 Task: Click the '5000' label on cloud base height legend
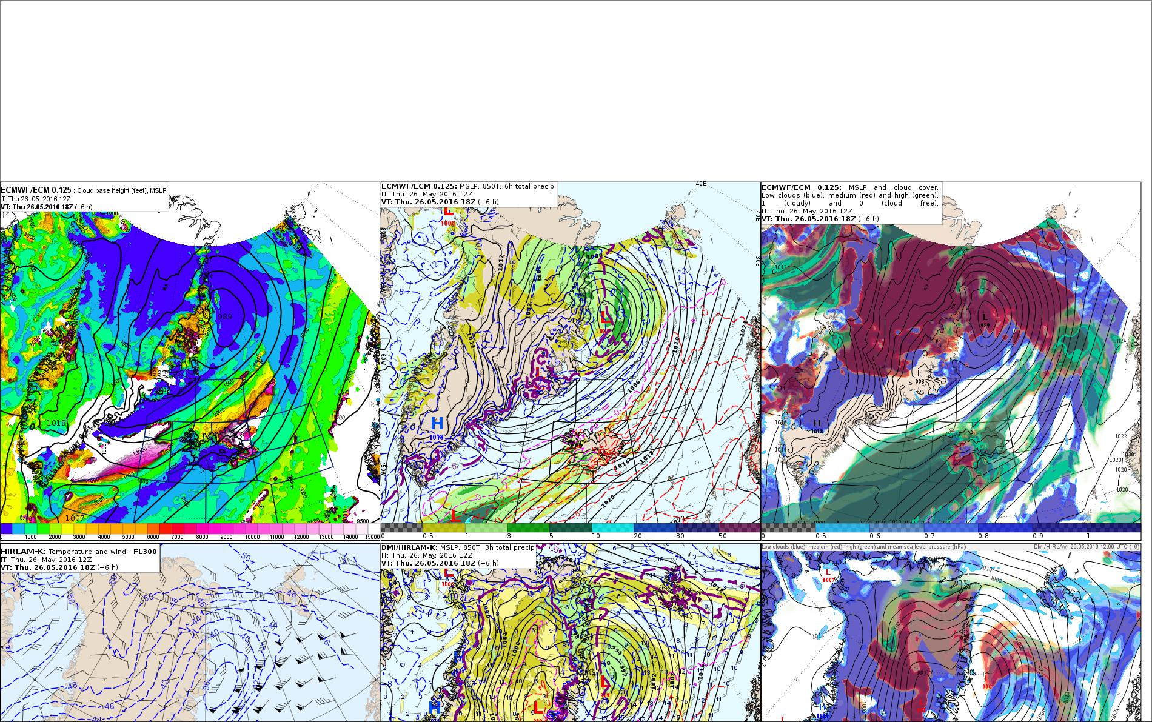pyautogui.click(x=128, y=537)
